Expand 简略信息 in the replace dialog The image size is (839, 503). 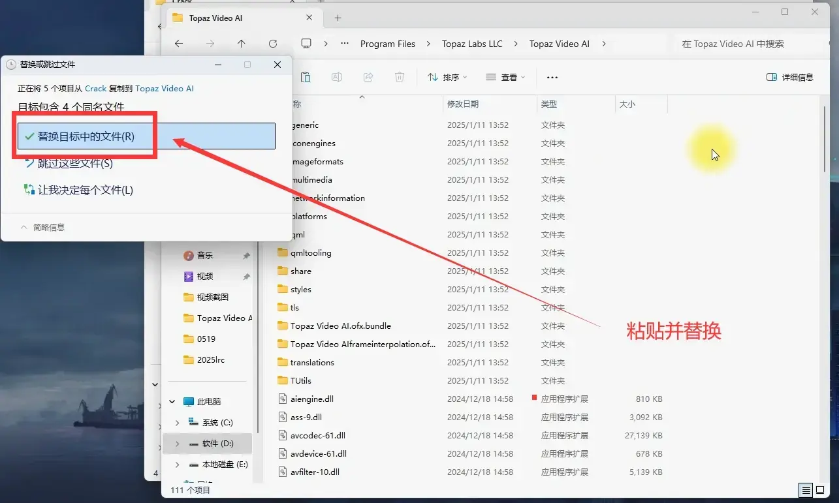click(42, 227)
